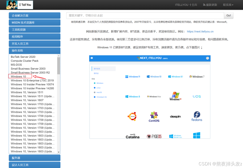Collapse the 操作系统 section

[35, 51]
